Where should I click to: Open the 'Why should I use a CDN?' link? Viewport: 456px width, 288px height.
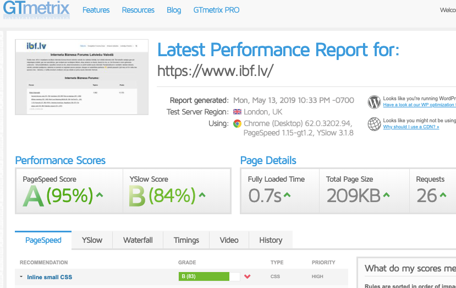point(411,127)
